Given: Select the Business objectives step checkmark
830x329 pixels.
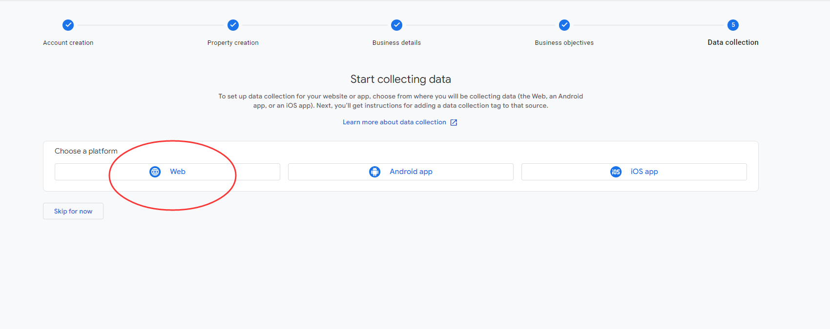Looking at the screenshot, I should [x=564, y=25].
